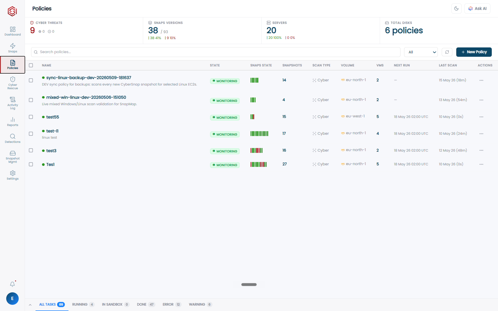Click the refresh policies icon
498x311 pixels.
tap(447, 52)
